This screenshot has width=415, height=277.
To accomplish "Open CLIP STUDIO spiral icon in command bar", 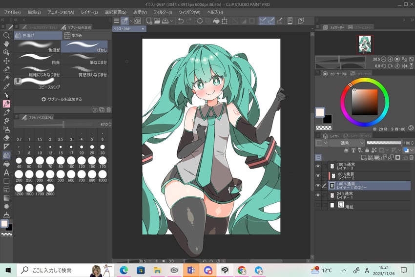I will pos(138,21).
